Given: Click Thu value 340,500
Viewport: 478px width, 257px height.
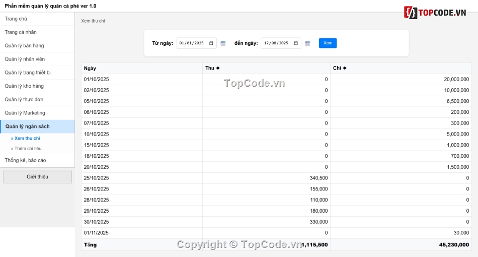Looking at the screenshot, I should [x=318, y=178].
